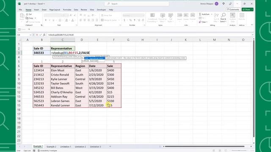Image resolution: width=271 pixels, height=152 pixels.
Task: Open the Limitation 3 sheet tab
Action: point(95,147)
